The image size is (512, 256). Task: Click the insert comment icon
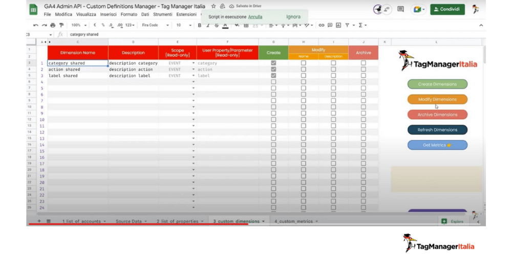point(330,25)
